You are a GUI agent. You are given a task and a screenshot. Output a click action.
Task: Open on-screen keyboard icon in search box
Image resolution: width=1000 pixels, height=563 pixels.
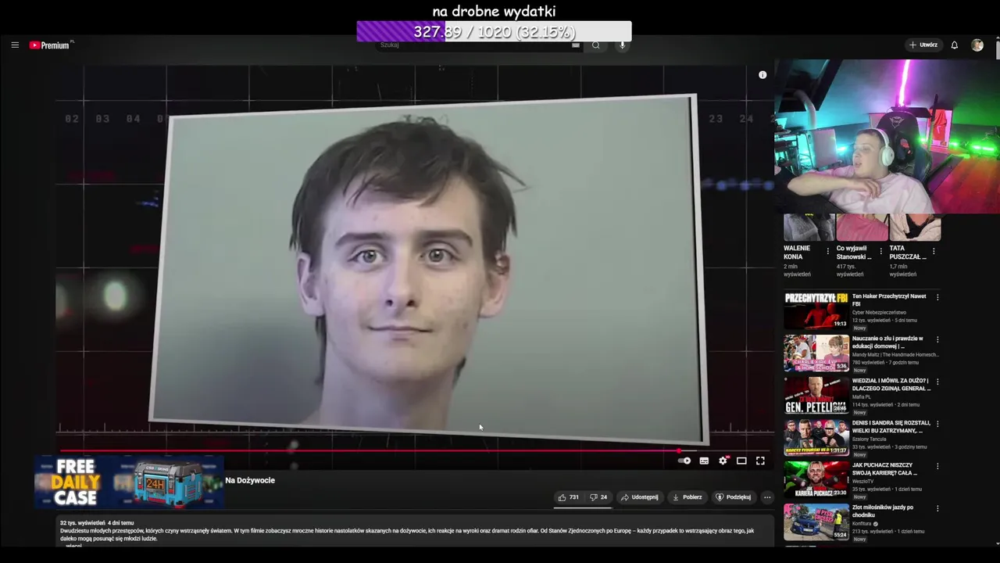pyautogui.click(x=576, y=45)
